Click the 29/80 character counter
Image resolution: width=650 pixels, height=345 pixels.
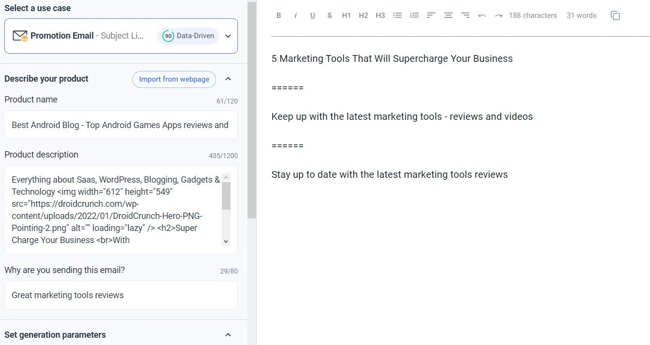tap(229, 271)
